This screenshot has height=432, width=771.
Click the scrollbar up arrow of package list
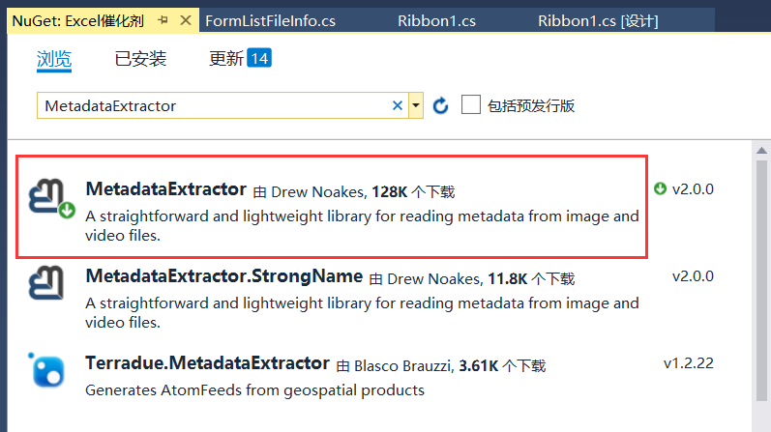[x=762, y=151]
